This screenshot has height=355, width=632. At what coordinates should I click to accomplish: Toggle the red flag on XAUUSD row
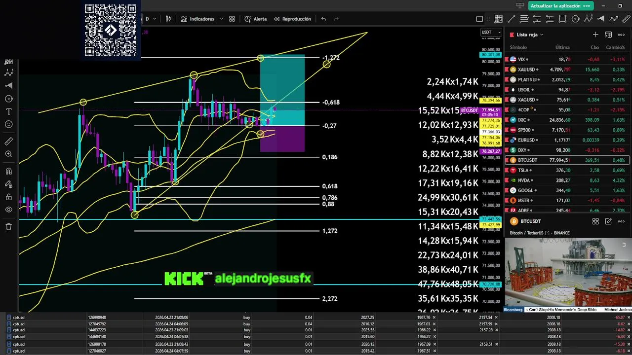[507, 70]
